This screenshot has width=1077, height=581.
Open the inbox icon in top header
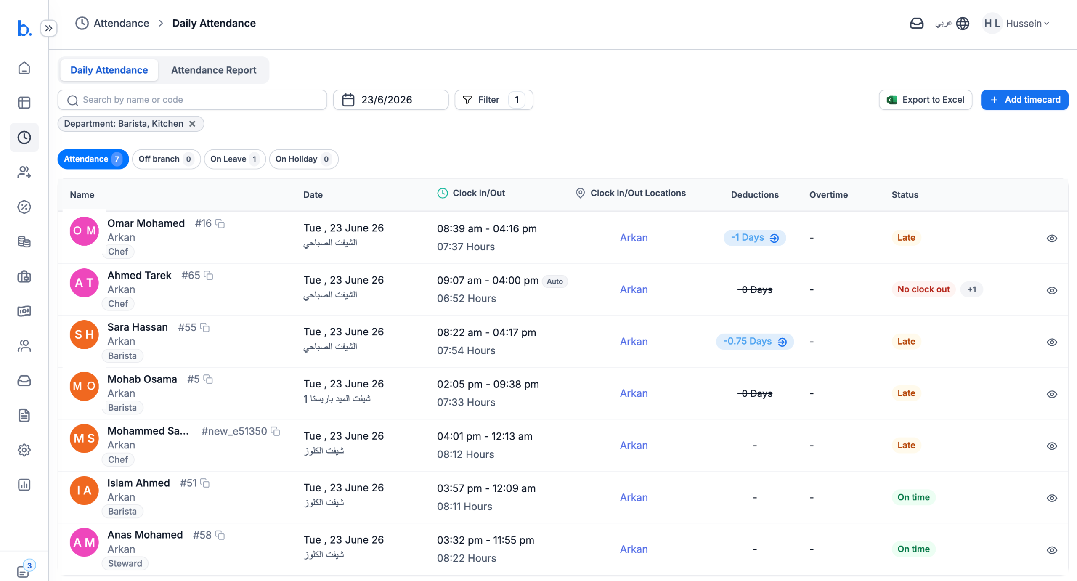coord(916,23)
